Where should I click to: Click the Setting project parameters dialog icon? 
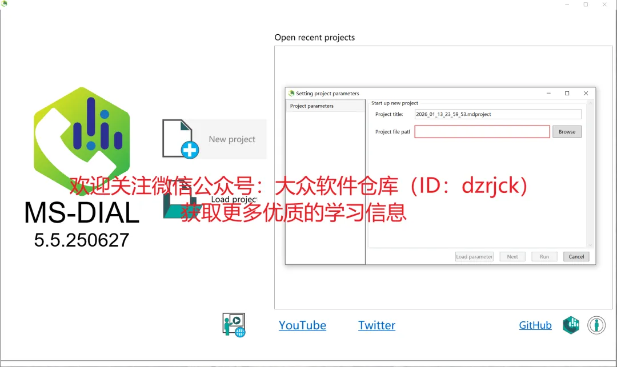(x=291, y=93)
